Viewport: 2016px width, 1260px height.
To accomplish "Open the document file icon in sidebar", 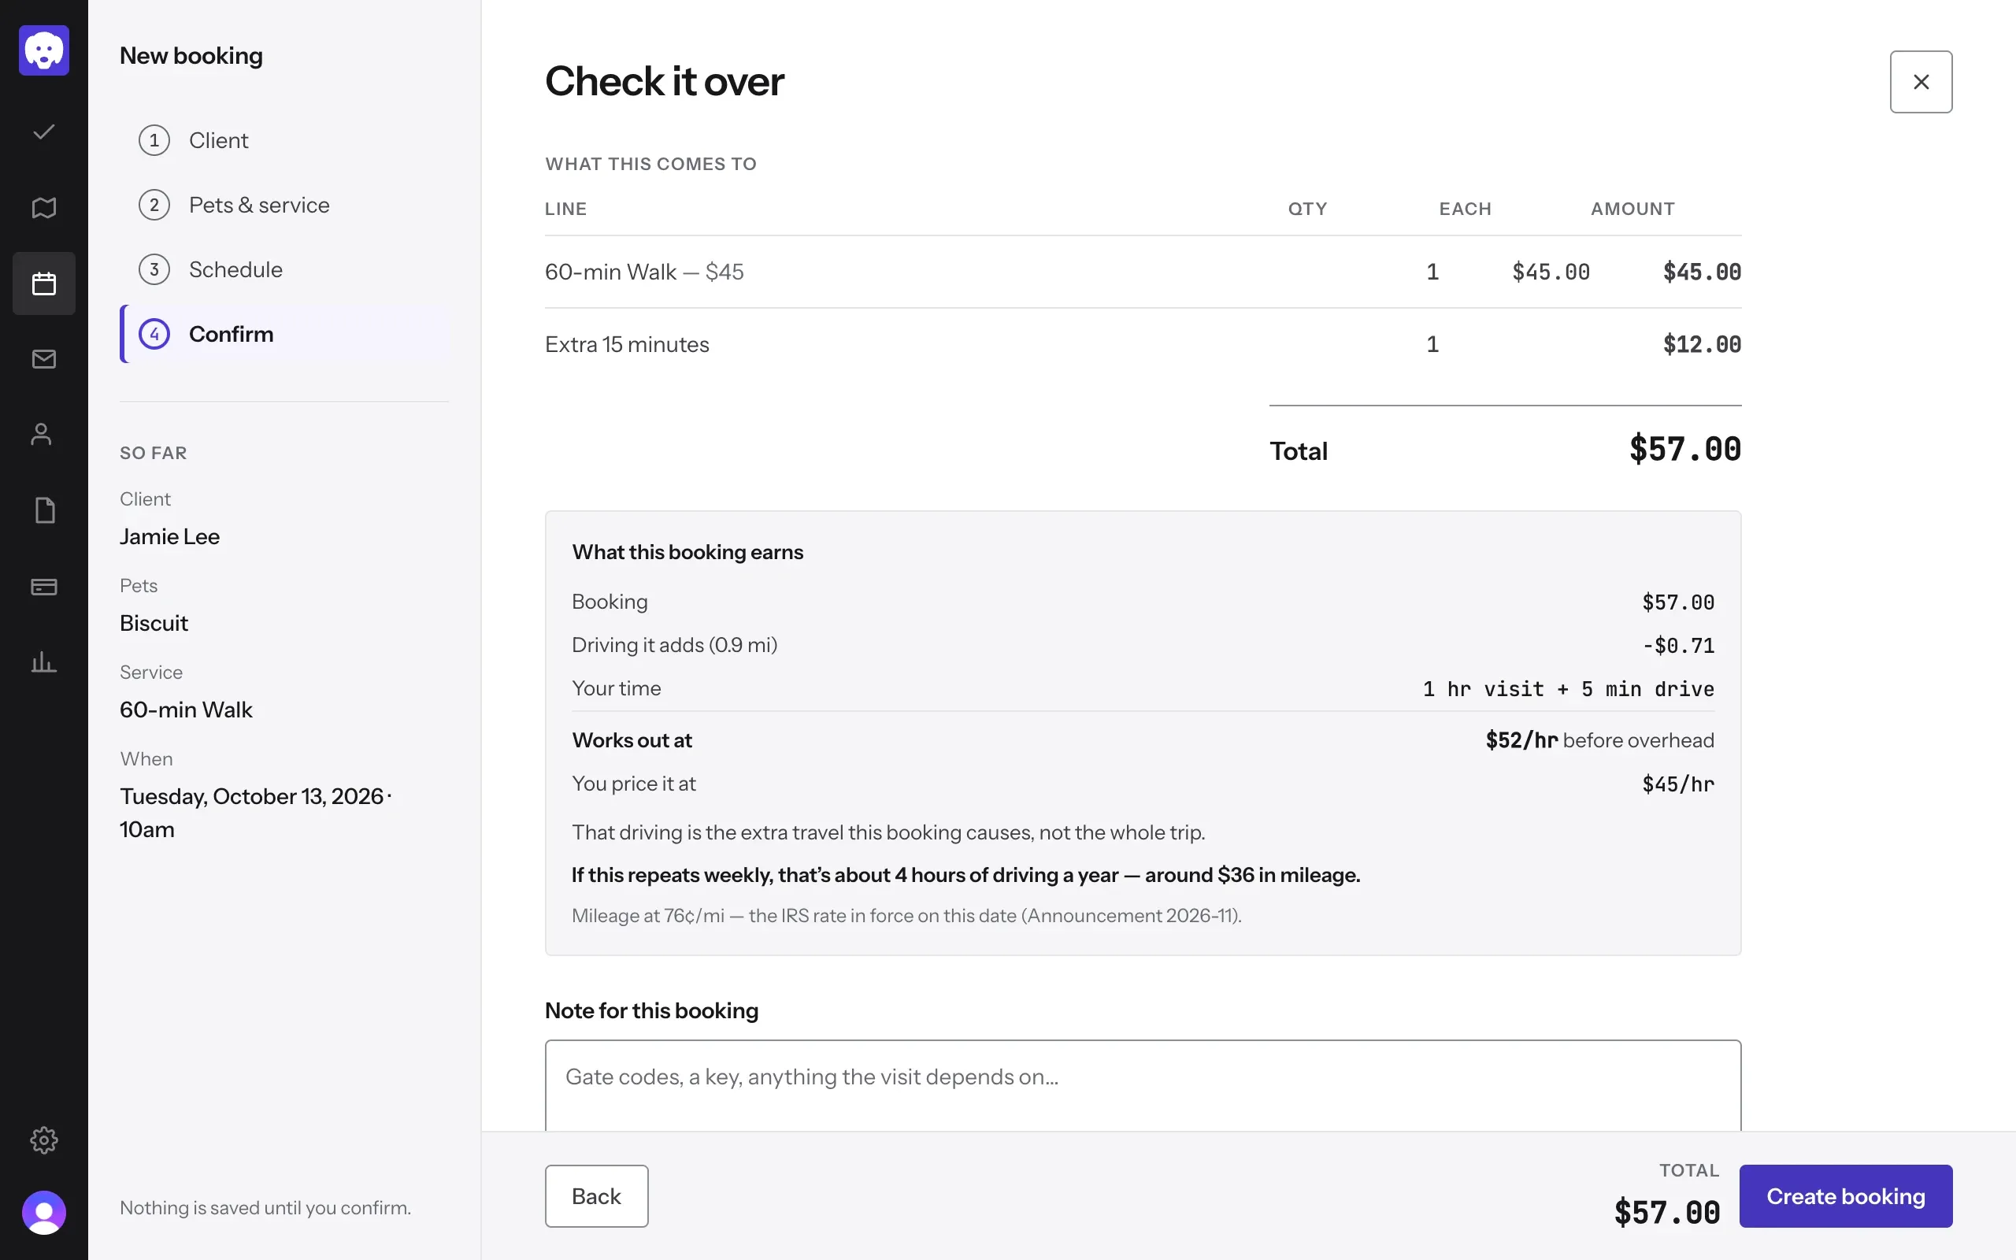I will pyautogui.click(x=44, y=510).
